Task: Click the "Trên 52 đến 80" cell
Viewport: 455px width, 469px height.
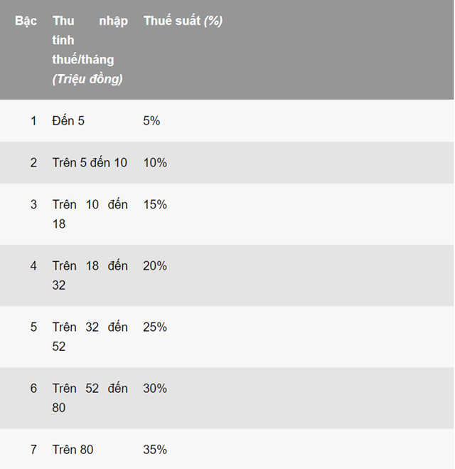Action: coord(90,398)
